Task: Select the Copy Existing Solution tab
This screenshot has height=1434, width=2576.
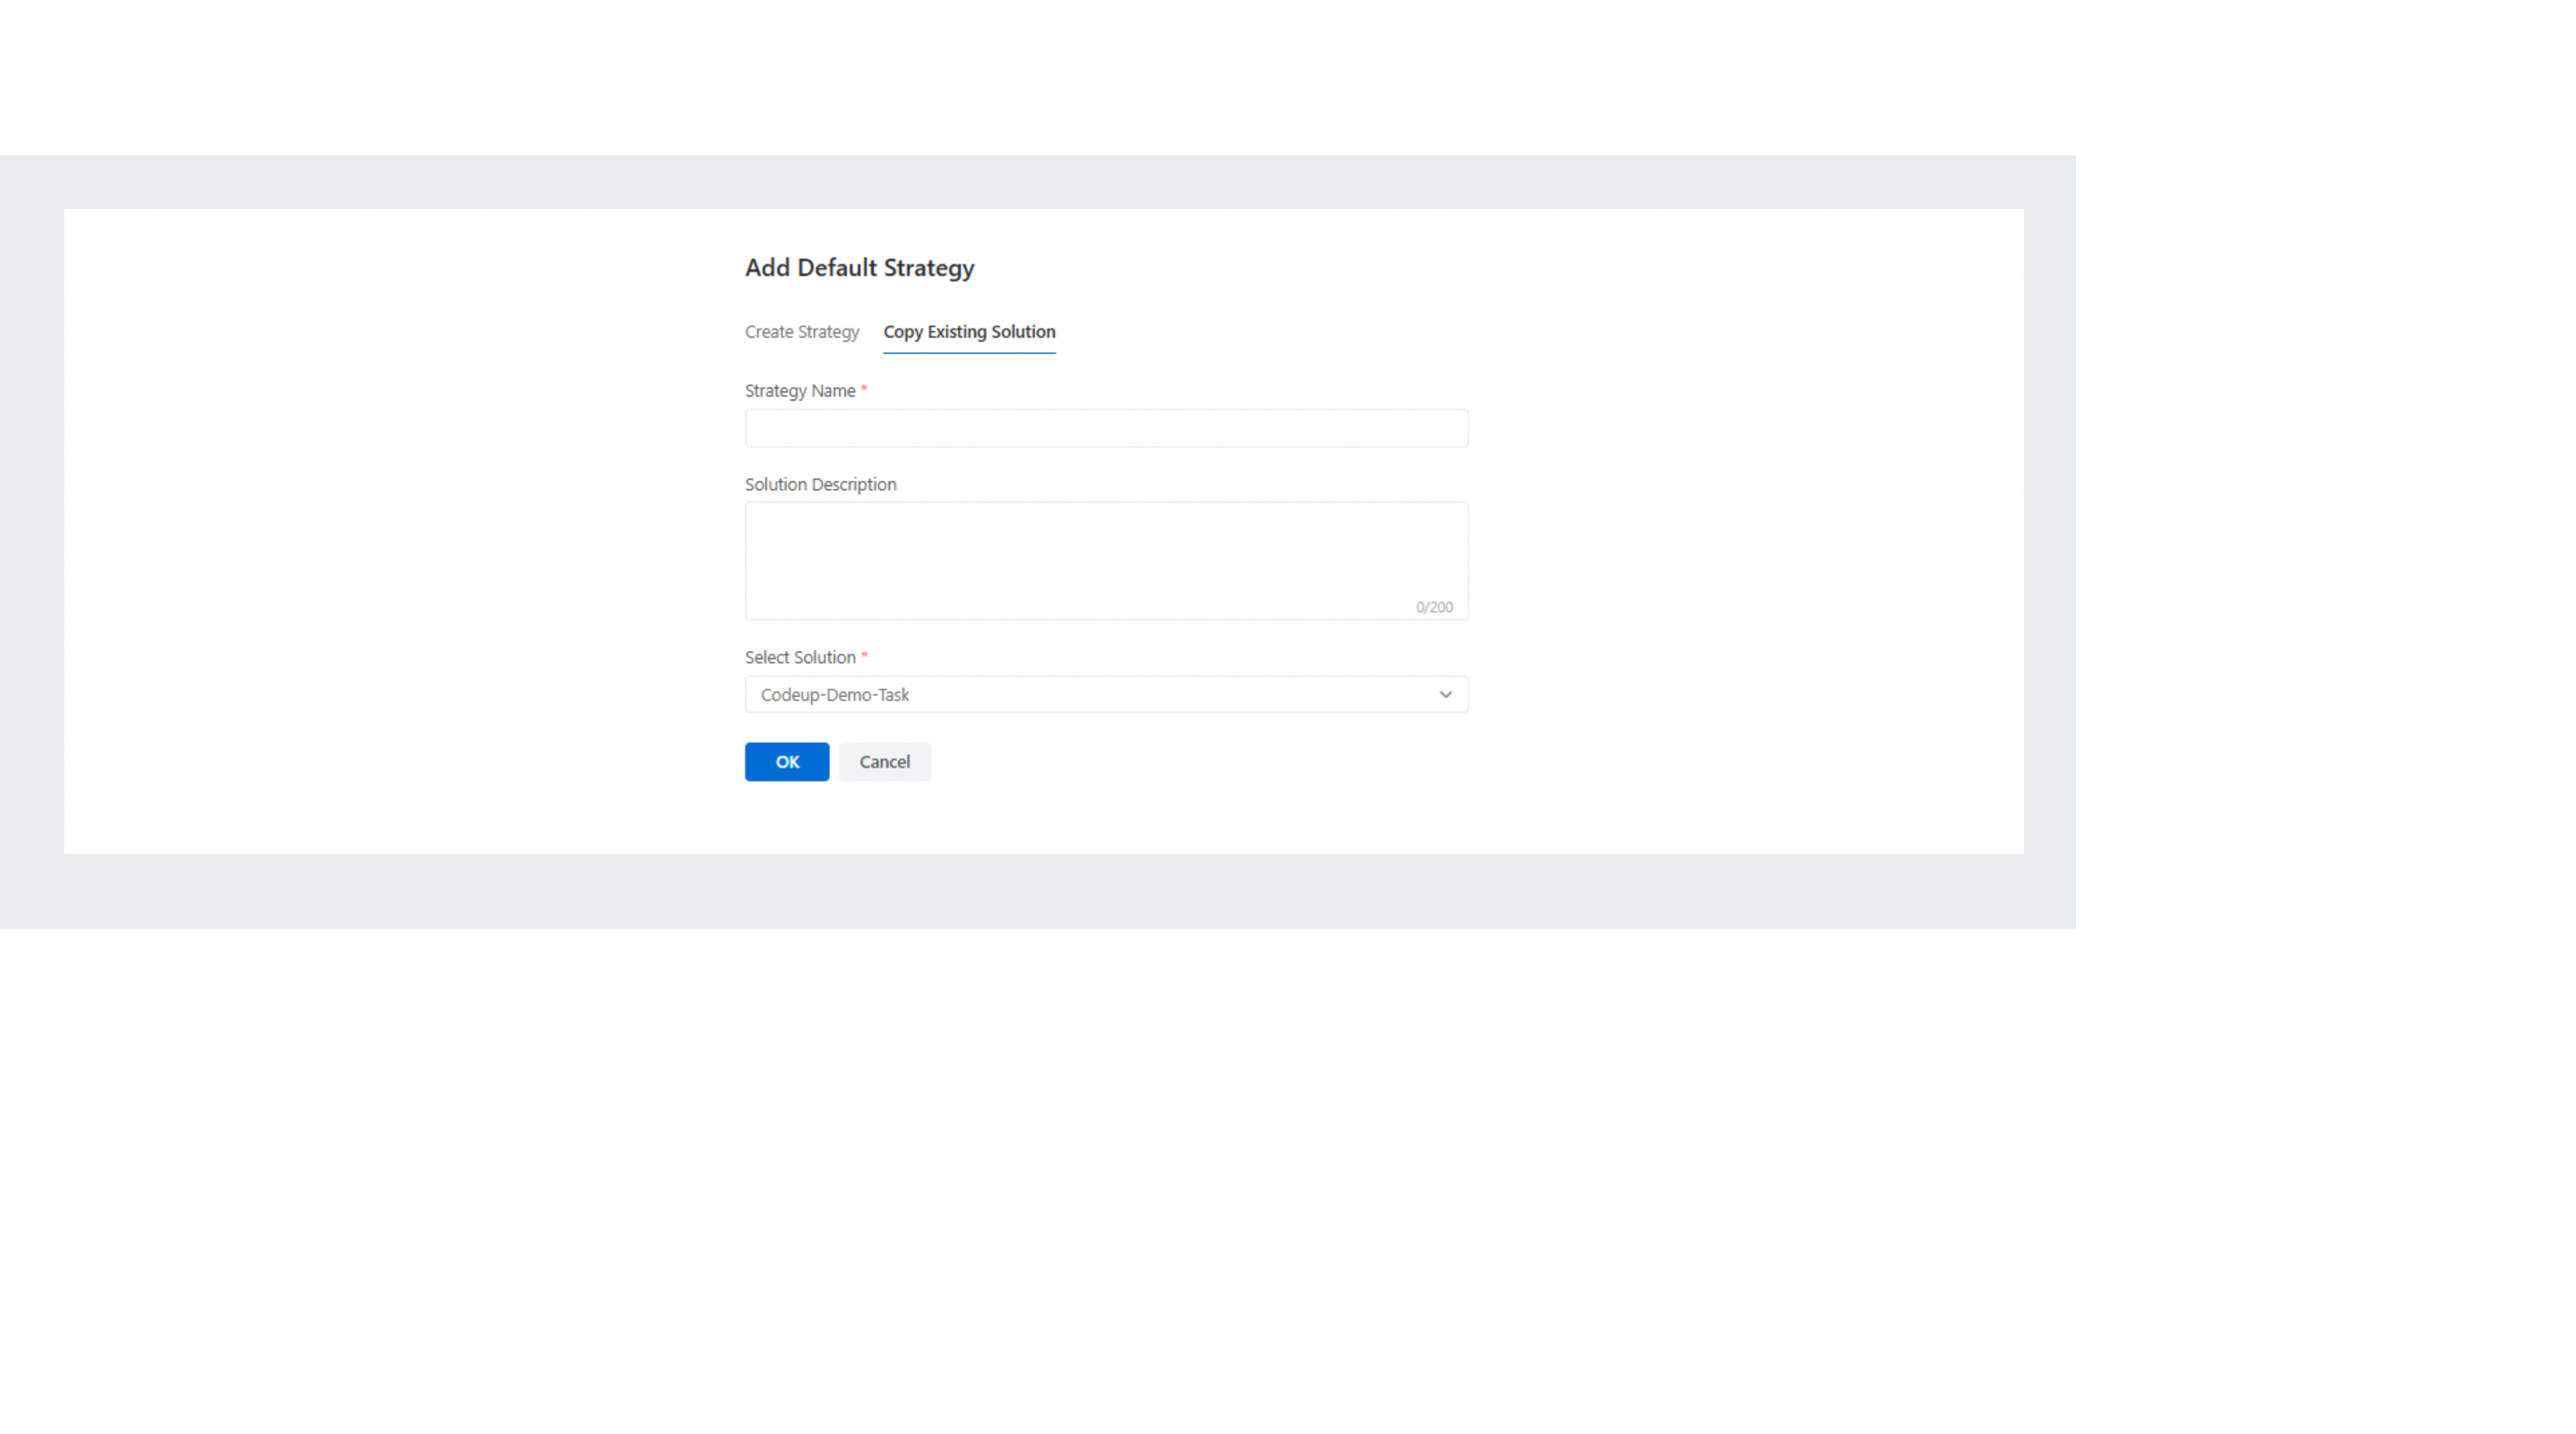Action: 968,332
